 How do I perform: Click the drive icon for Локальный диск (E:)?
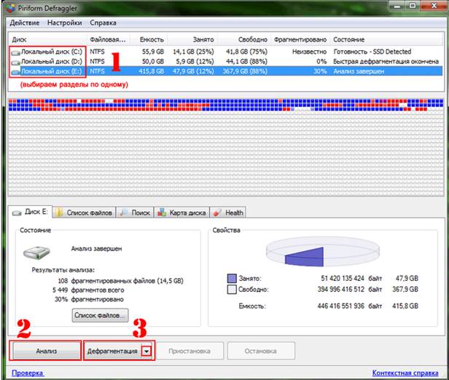(15, 72)
